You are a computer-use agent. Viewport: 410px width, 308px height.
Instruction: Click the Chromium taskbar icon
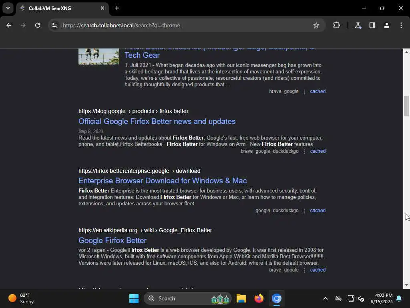pos(276,298)
